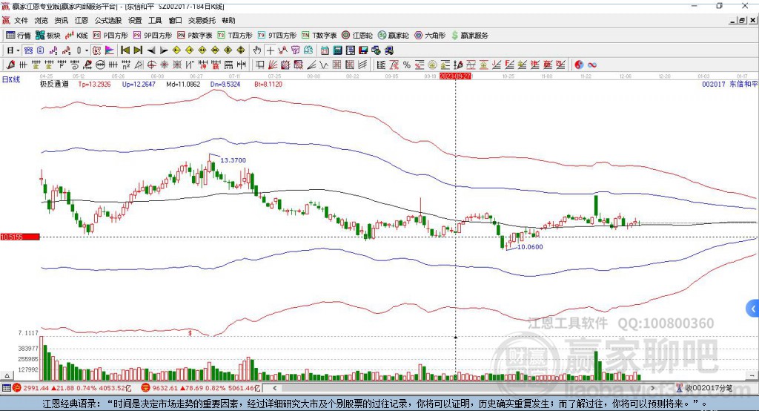Open the 浏览 menu
The height and width of the screenshot is (411, 759).
(42, 20)
